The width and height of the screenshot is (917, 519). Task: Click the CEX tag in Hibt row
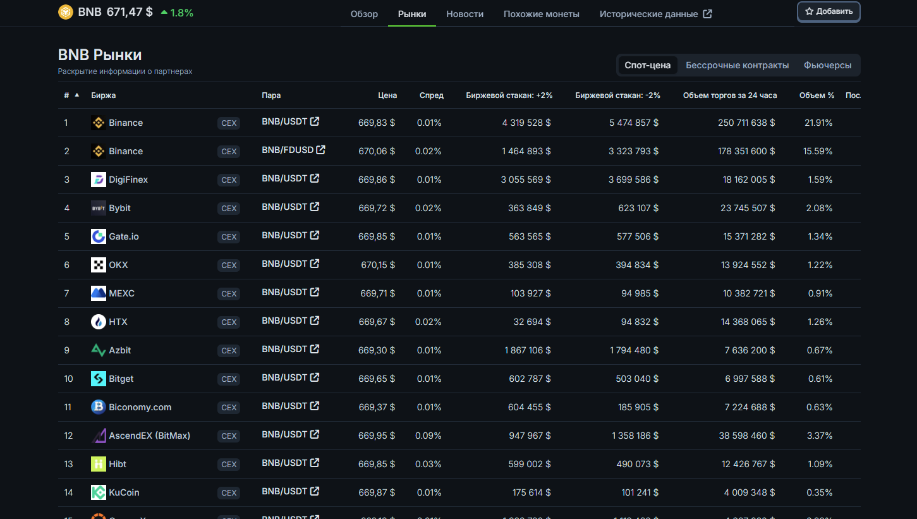tap(229, 465)
